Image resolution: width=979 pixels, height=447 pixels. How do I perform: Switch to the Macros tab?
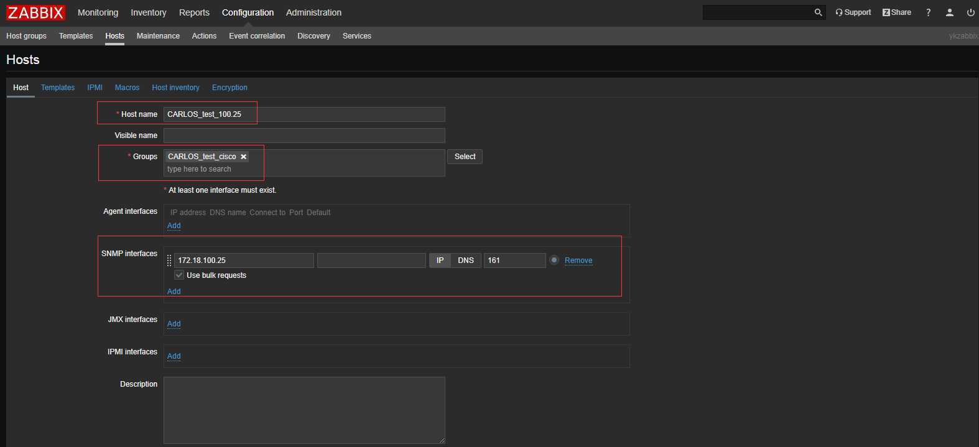[x=127, y=88]
